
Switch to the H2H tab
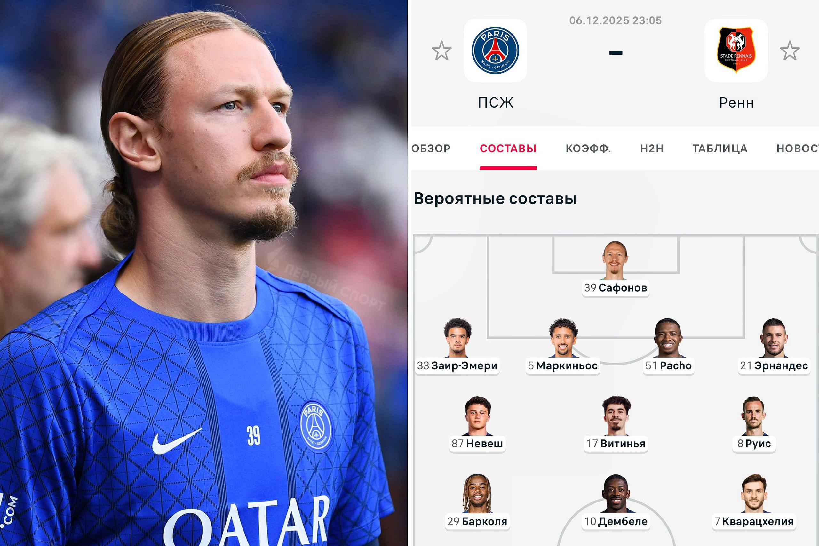tap(652, 149)
